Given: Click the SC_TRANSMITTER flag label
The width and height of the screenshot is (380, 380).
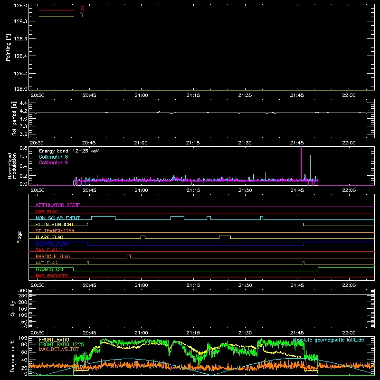Looking at the screenshot, I should point(55,231).
